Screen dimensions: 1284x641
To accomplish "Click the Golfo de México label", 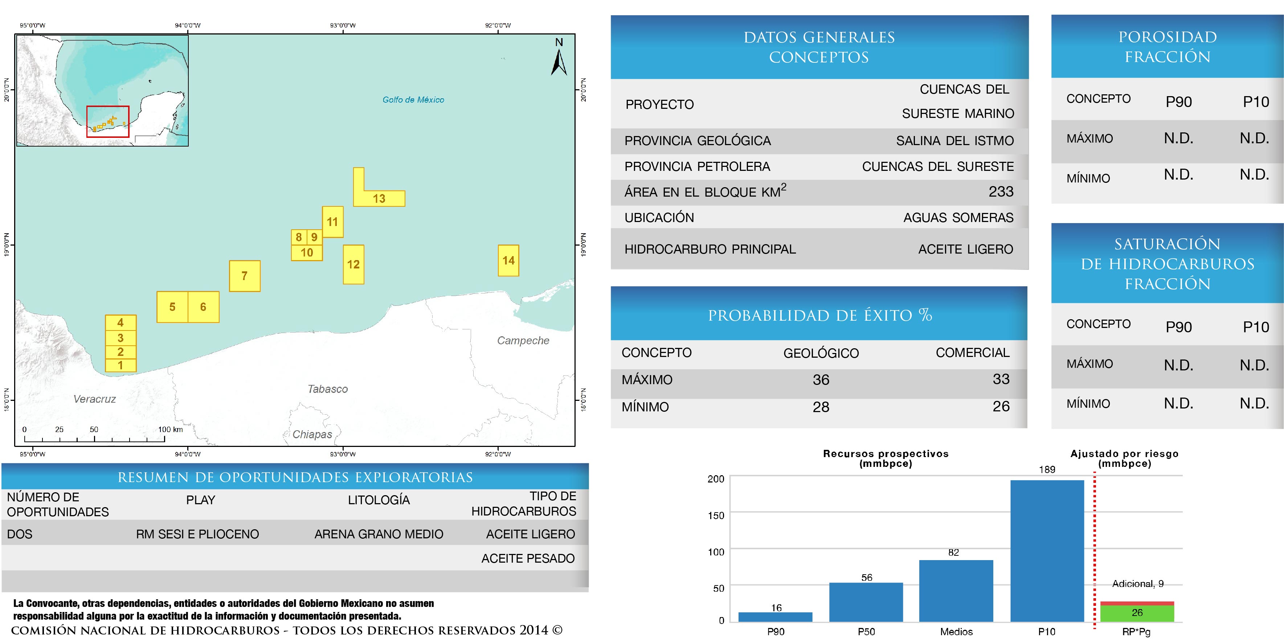I will [x=413, y=100].
